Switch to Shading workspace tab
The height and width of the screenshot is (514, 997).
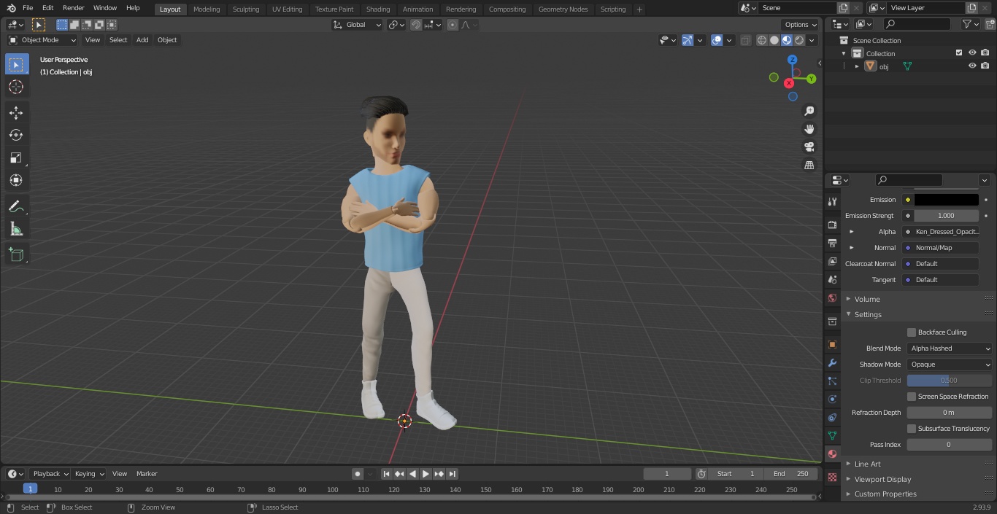coord(378,9)
